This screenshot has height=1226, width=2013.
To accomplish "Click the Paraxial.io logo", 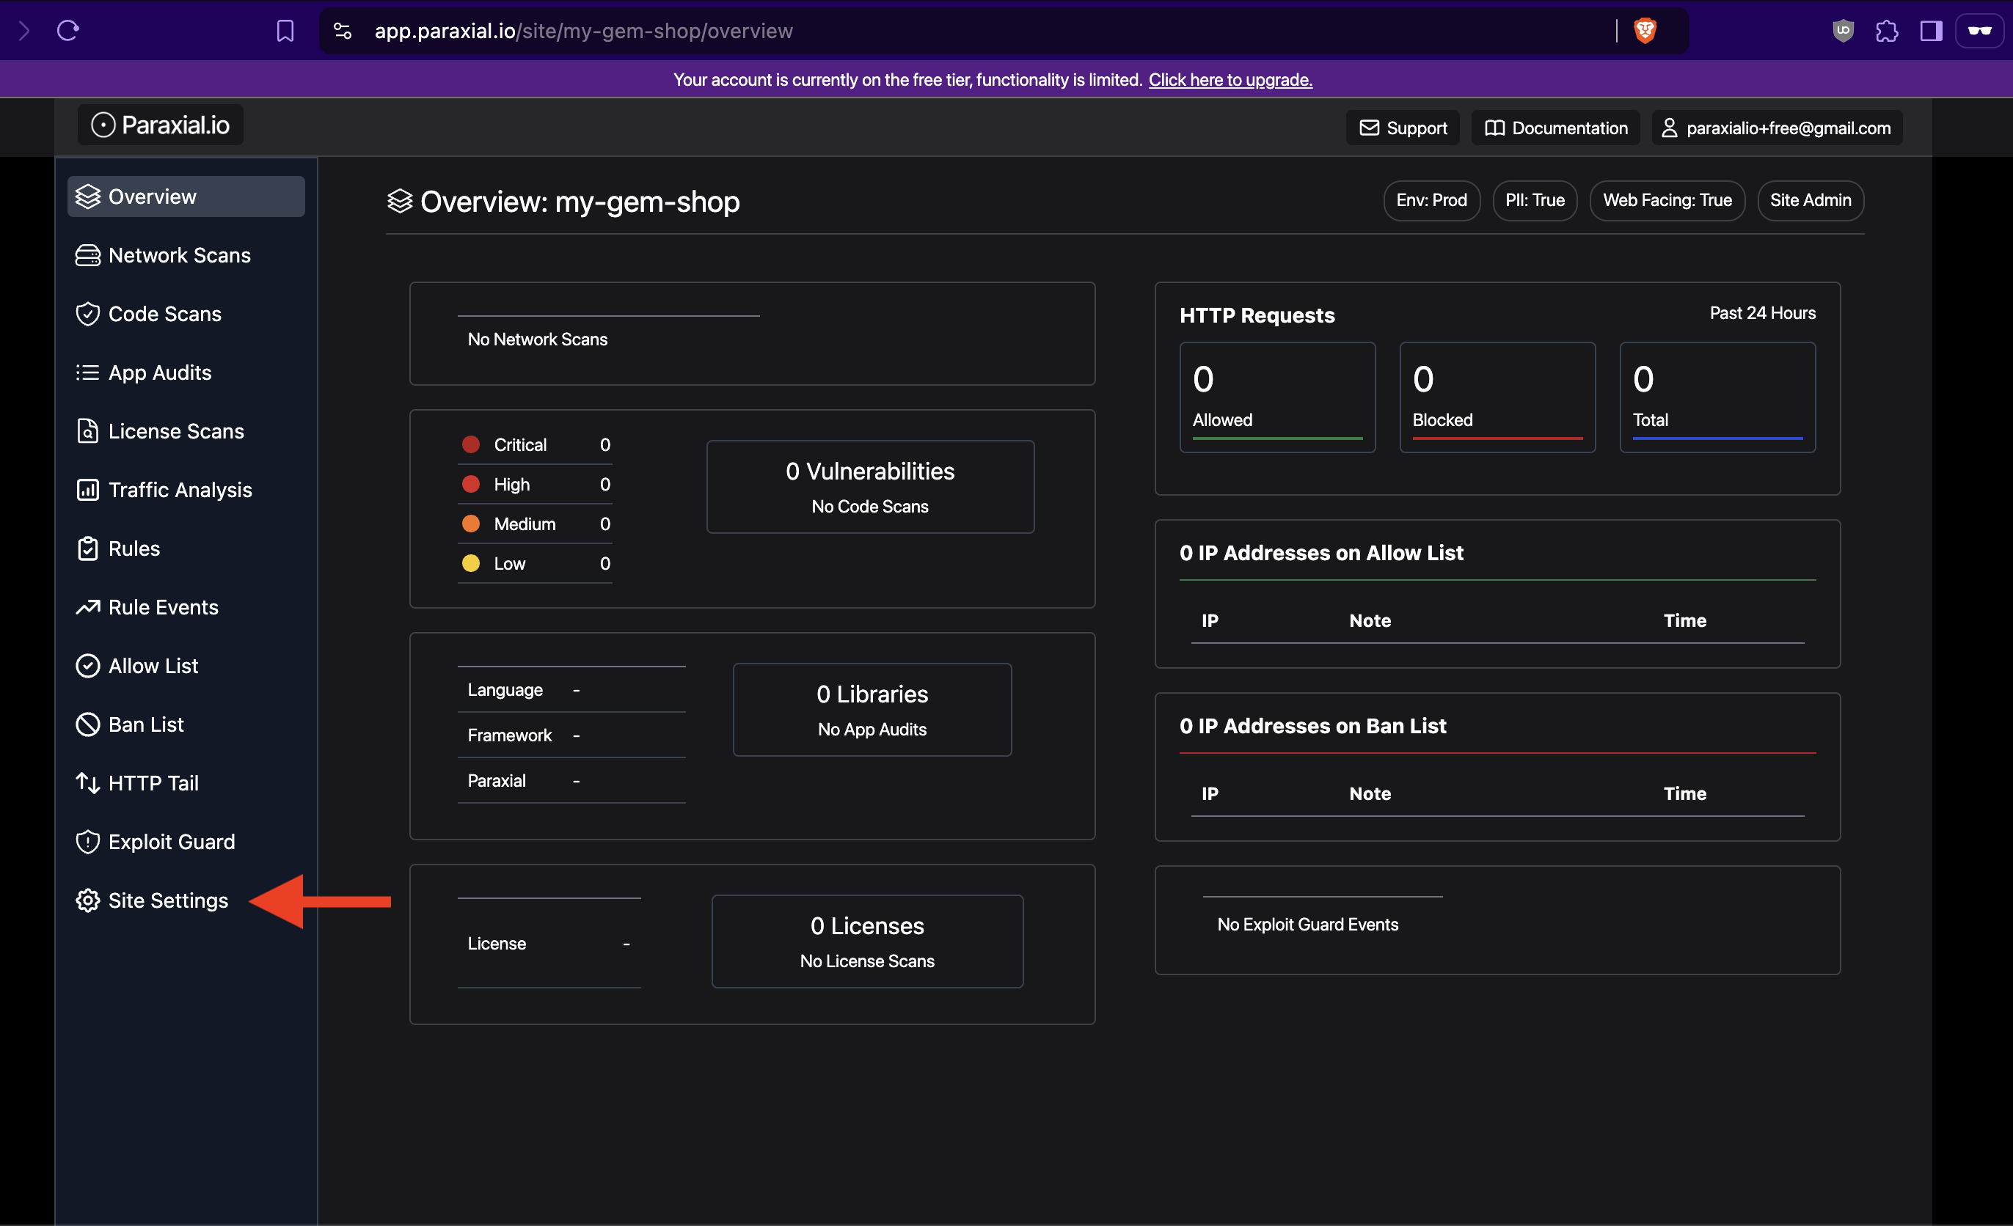I will pos(161,125).
